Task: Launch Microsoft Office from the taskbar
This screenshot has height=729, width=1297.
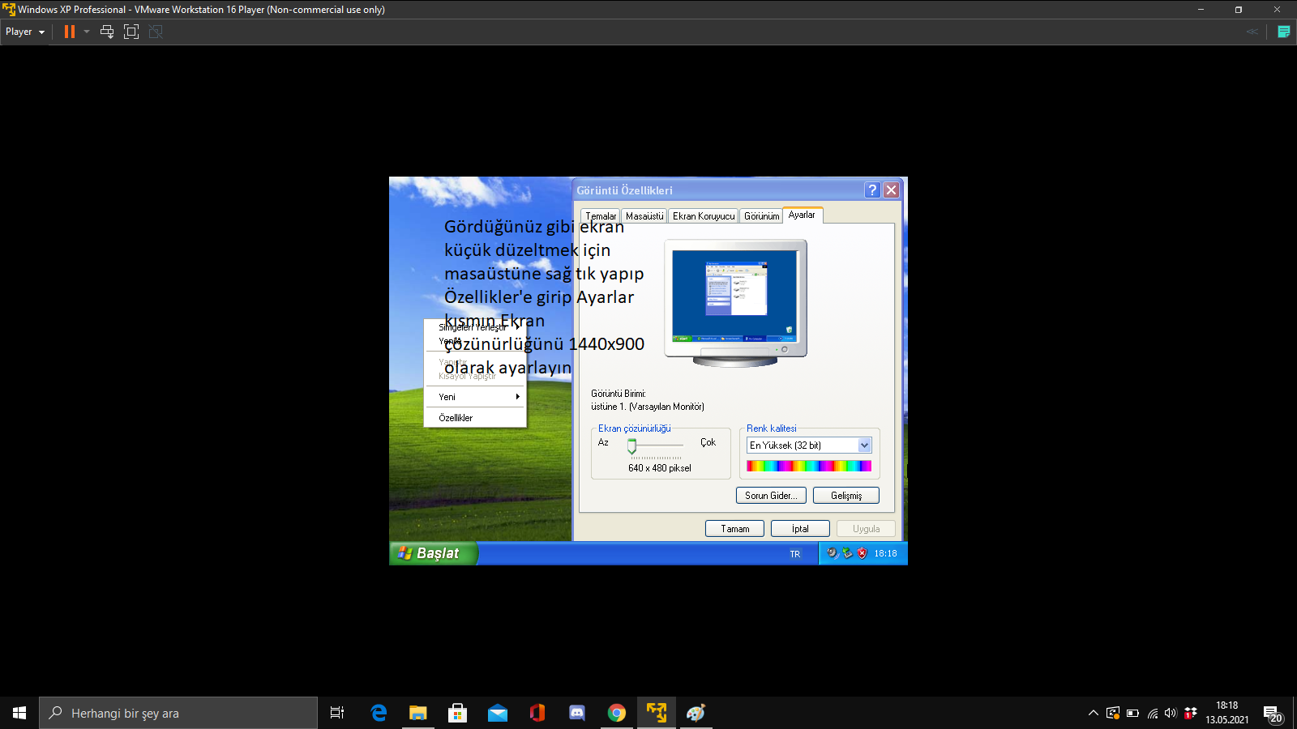Action: 537,713
